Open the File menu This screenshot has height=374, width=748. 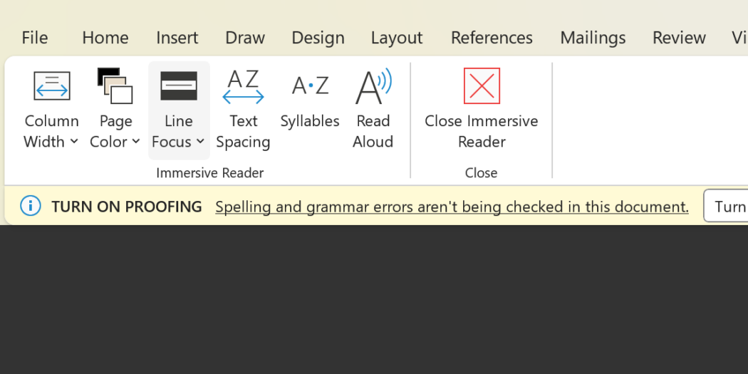34,38
